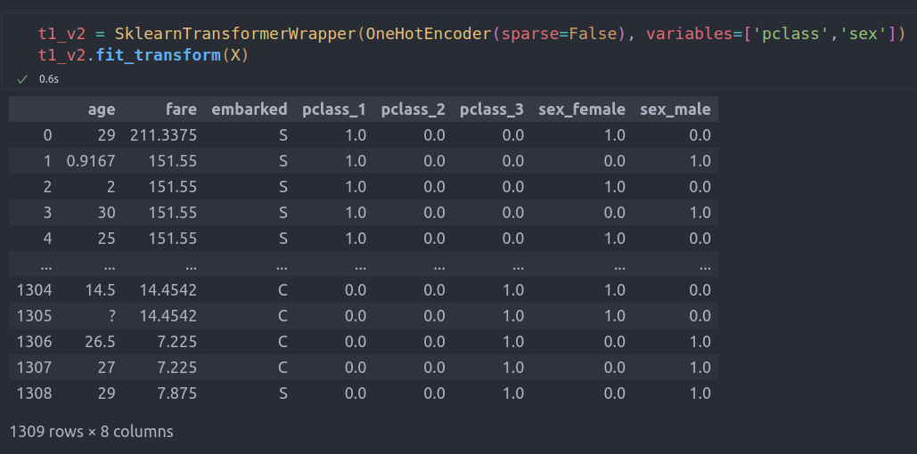The height and width of the screenshot is (454, 917).
Task: Click the pclass_3 column header
Action: coord(492,109)
